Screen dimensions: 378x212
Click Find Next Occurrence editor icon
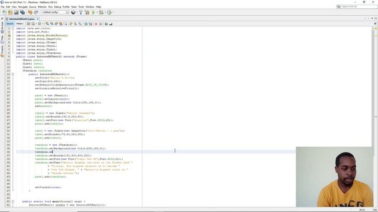click(56, 24)
